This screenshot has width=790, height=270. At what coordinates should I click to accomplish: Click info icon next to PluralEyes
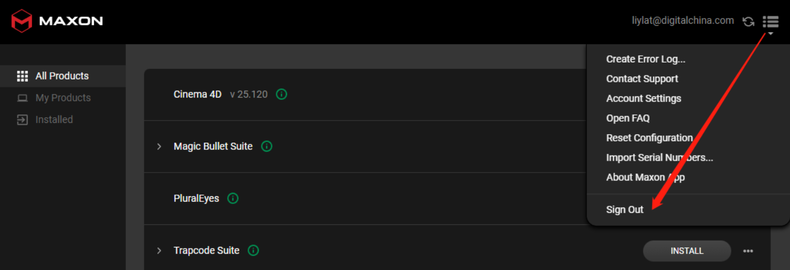coord(233,198)
